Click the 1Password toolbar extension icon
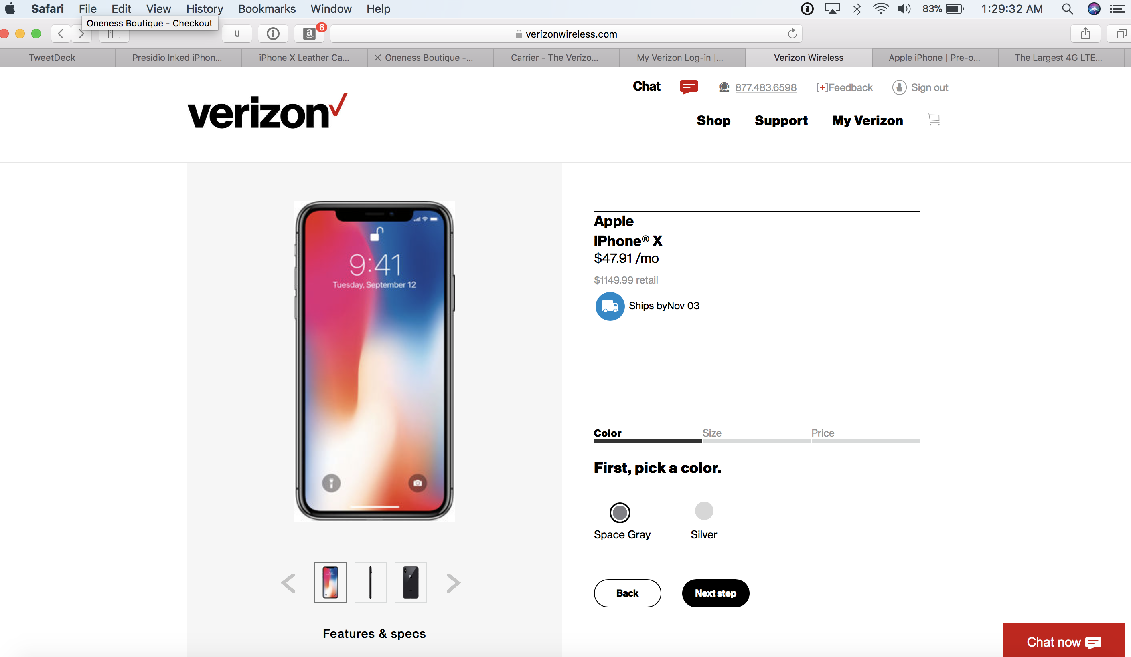This screenshot has height=657, width=1131. (x=273, y=34)
